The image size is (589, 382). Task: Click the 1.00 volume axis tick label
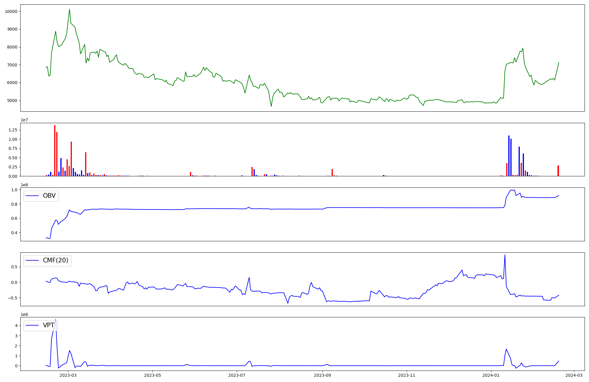tap(13, 139)
